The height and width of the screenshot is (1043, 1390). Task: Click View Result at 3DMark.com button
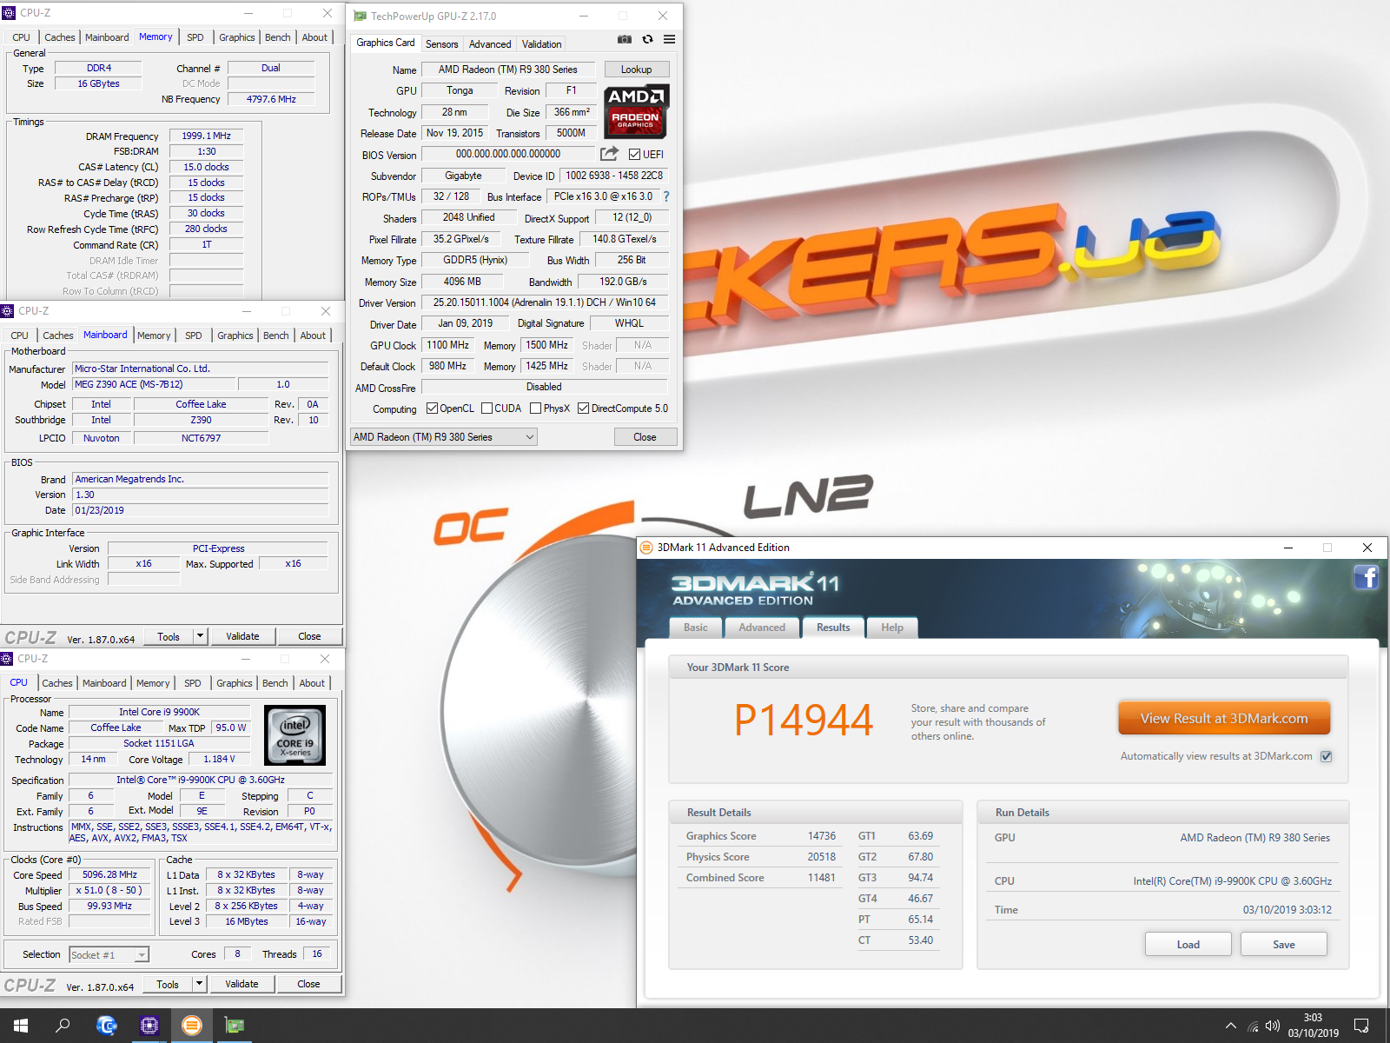(x=1224, y=719)
